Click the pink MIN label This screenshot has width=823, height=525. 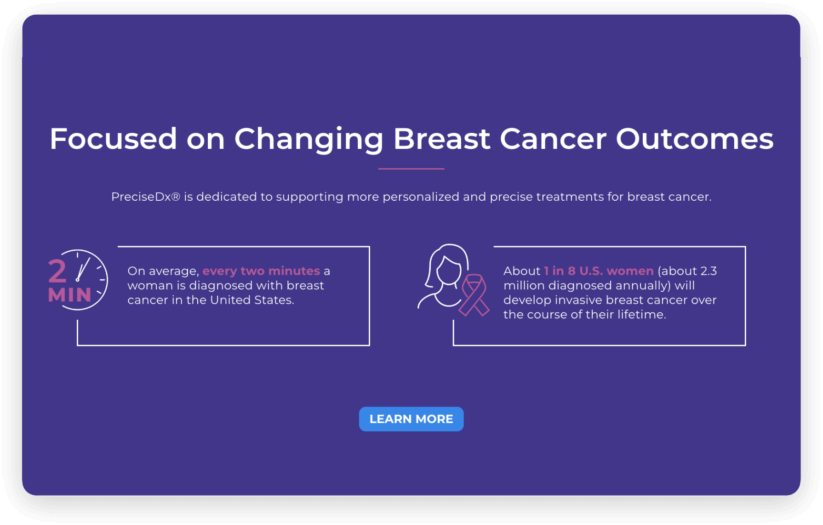(70, 295)
